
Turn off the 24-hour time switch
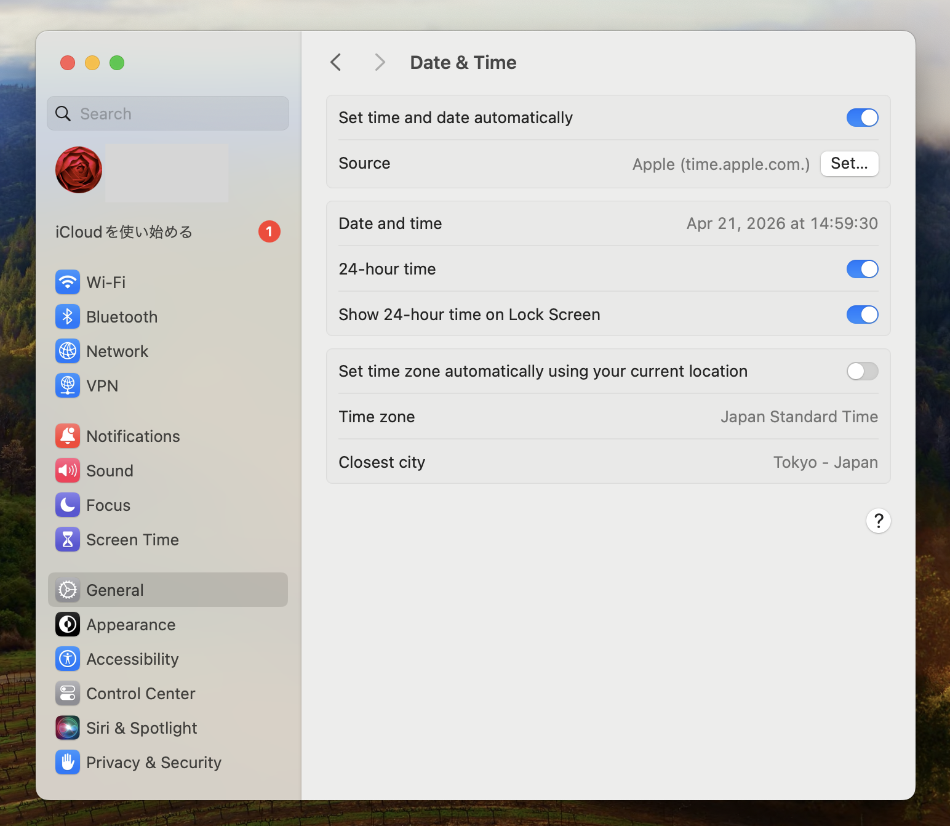point(862,269)
